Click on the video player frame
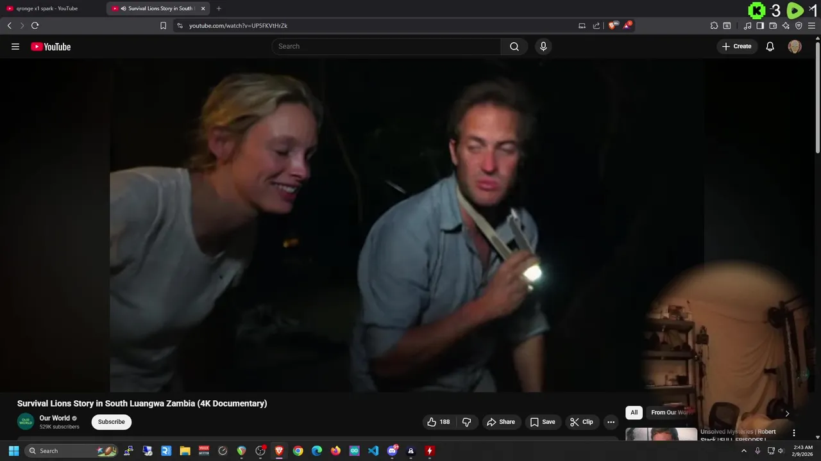The image size is (821, 461). [407, 225]
